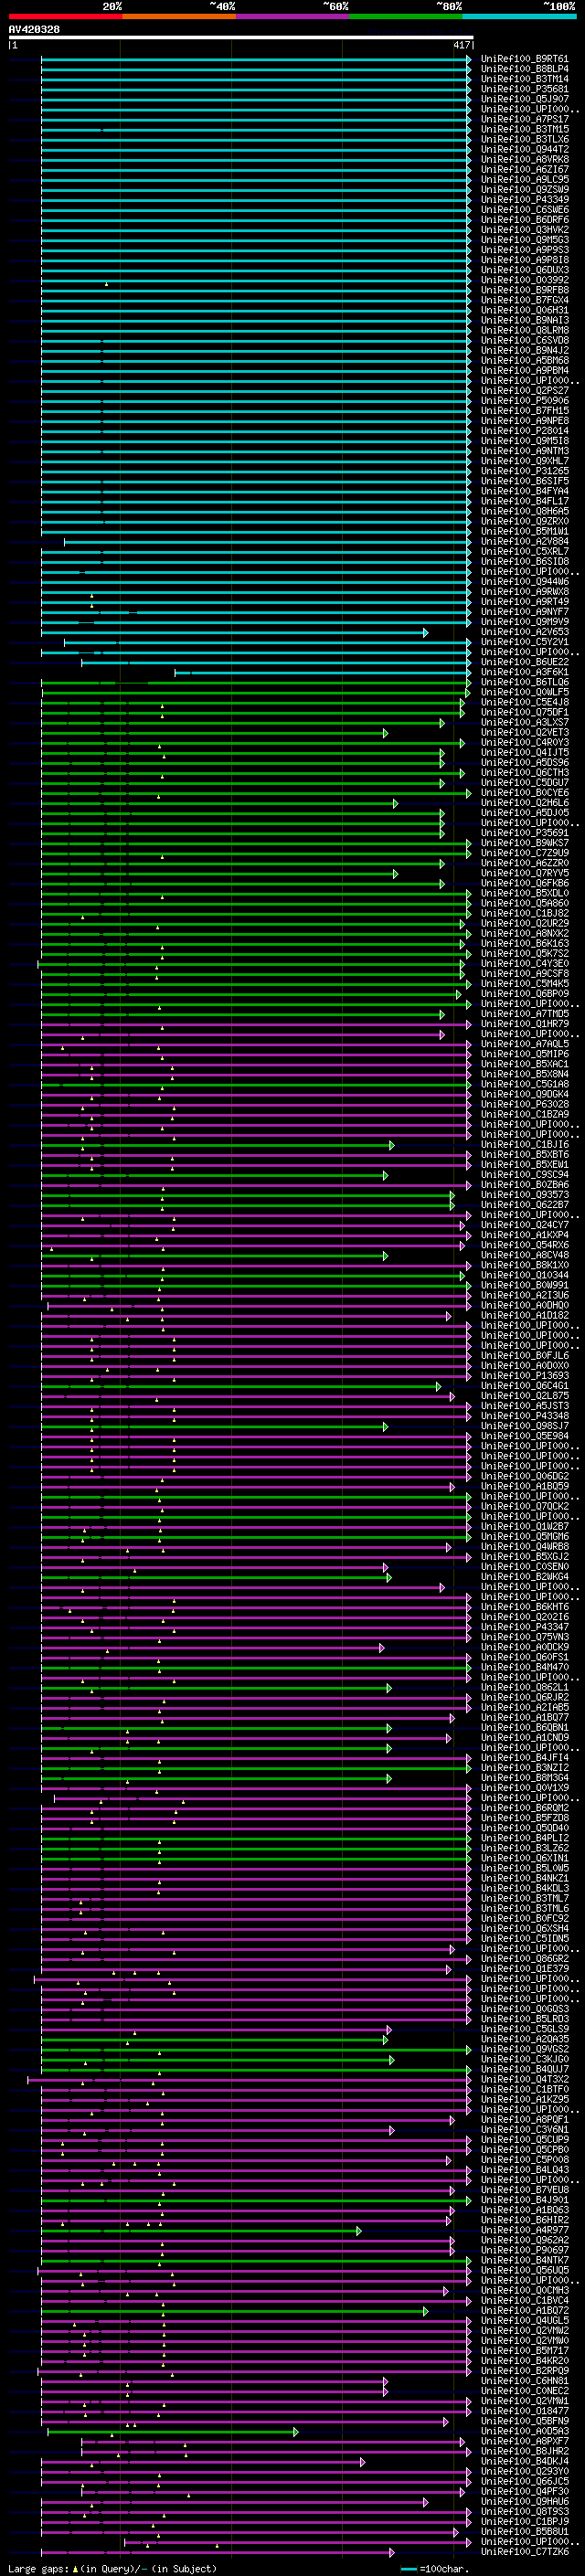Select the UniRef100_Q944T2 hit label
This screenshot has width=585, height=2576.
[x=525, y=149]
